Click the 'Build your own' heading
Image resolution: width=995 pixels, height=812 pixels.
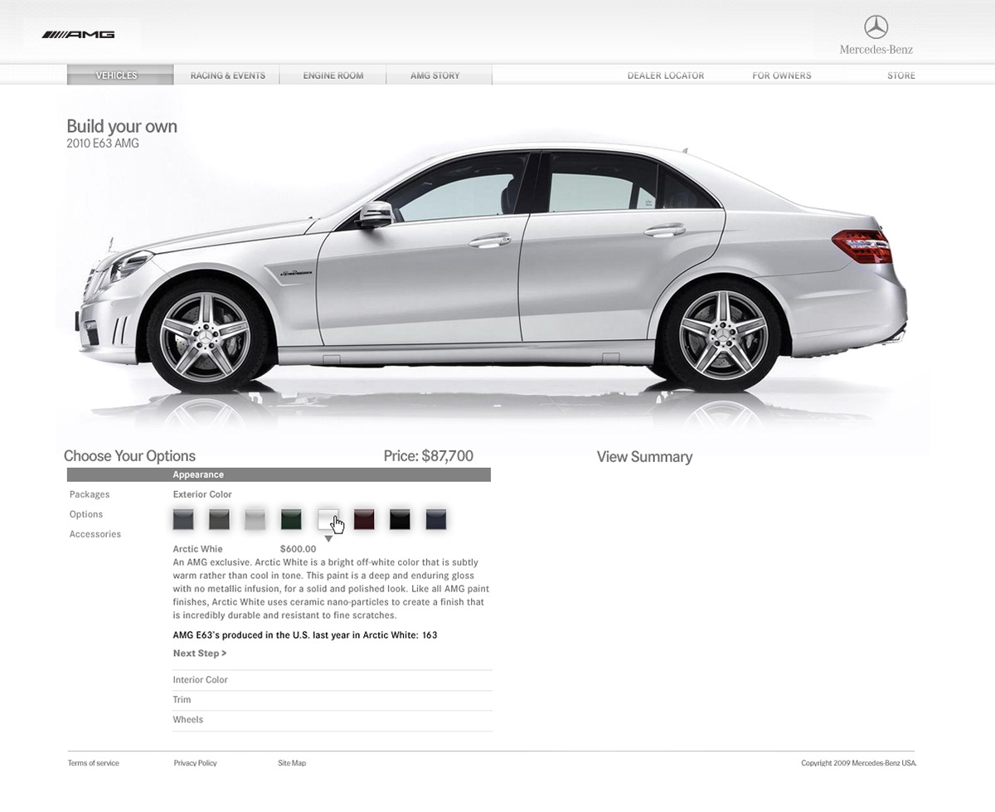coord(122,127)
